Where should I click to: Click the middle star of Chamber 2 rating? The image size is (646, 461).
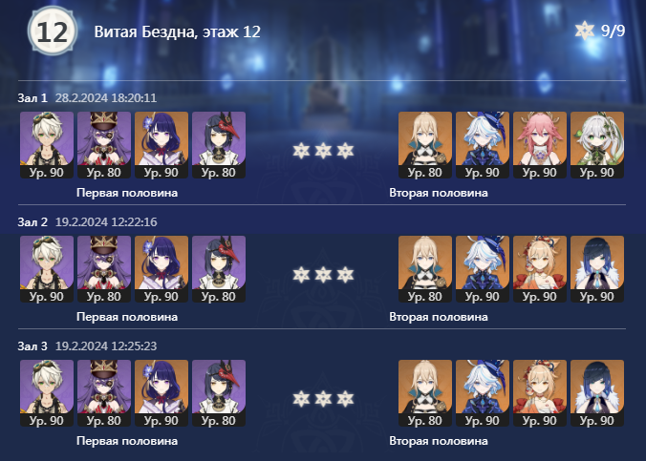[323, 275]
